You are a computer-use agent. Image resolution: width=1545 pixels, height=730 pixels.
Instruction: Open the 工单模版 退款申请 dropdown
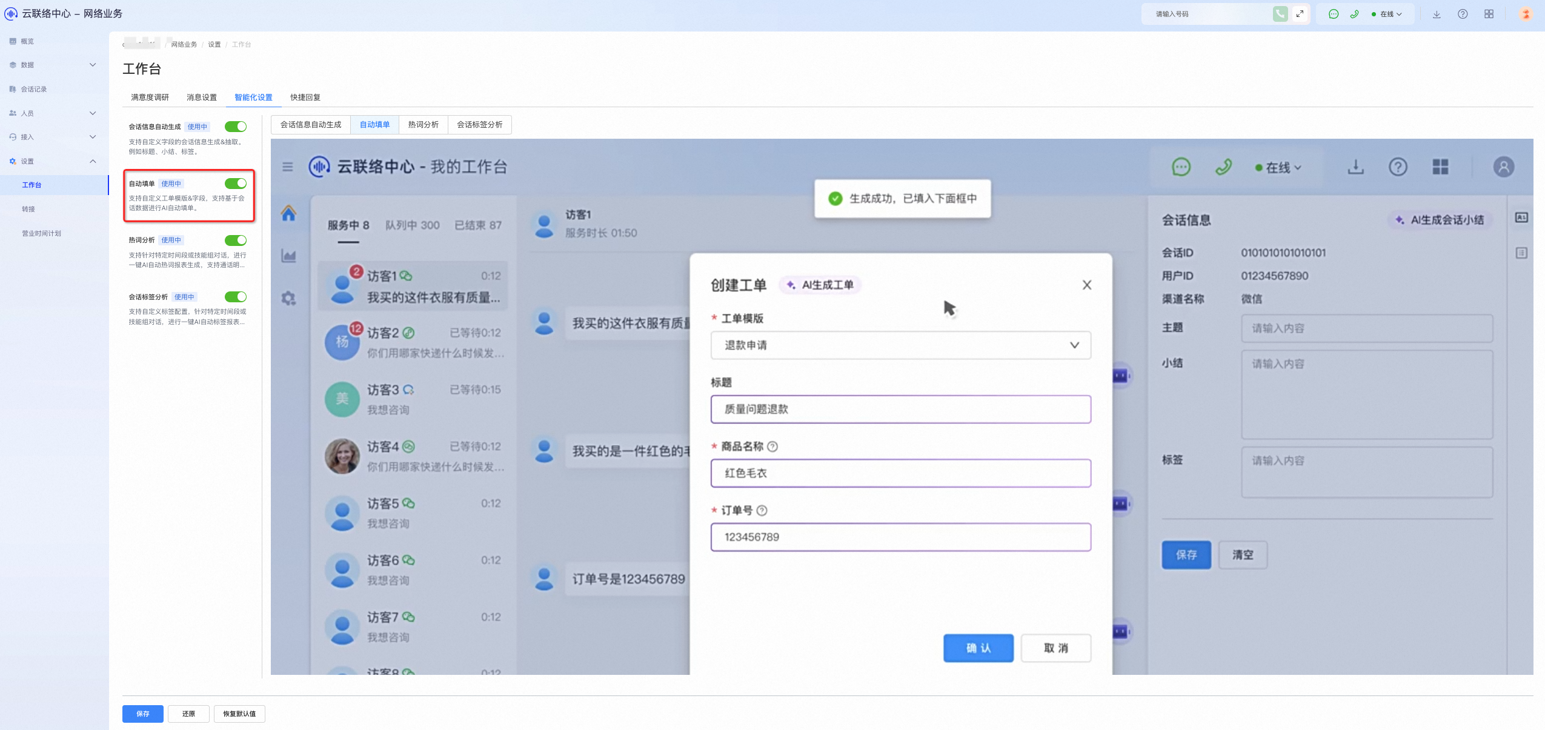pos(900,345)
